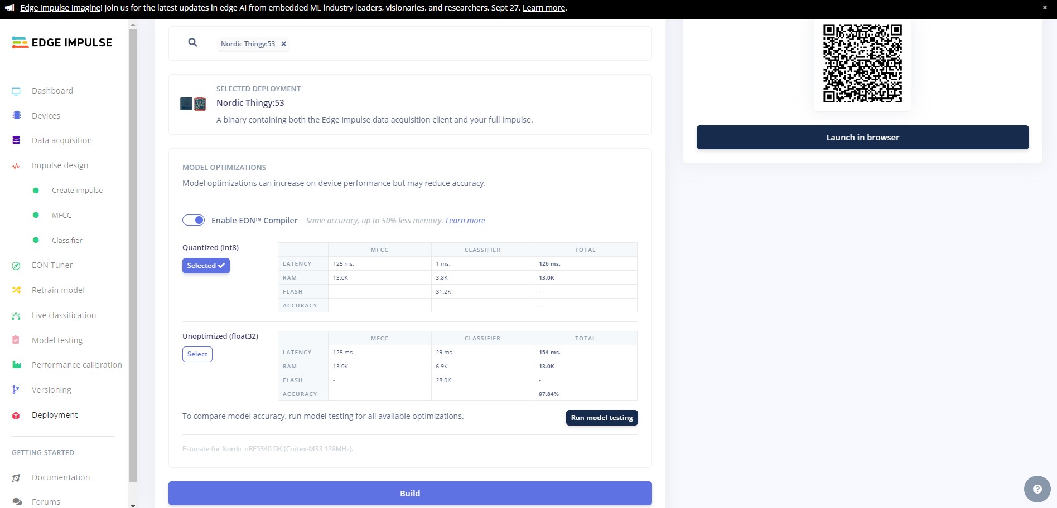Open Create impulse sub-item

[77, 190]
